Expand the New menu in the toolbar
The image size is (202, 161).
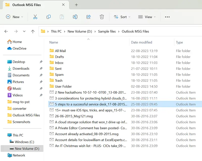pos(15,17)
